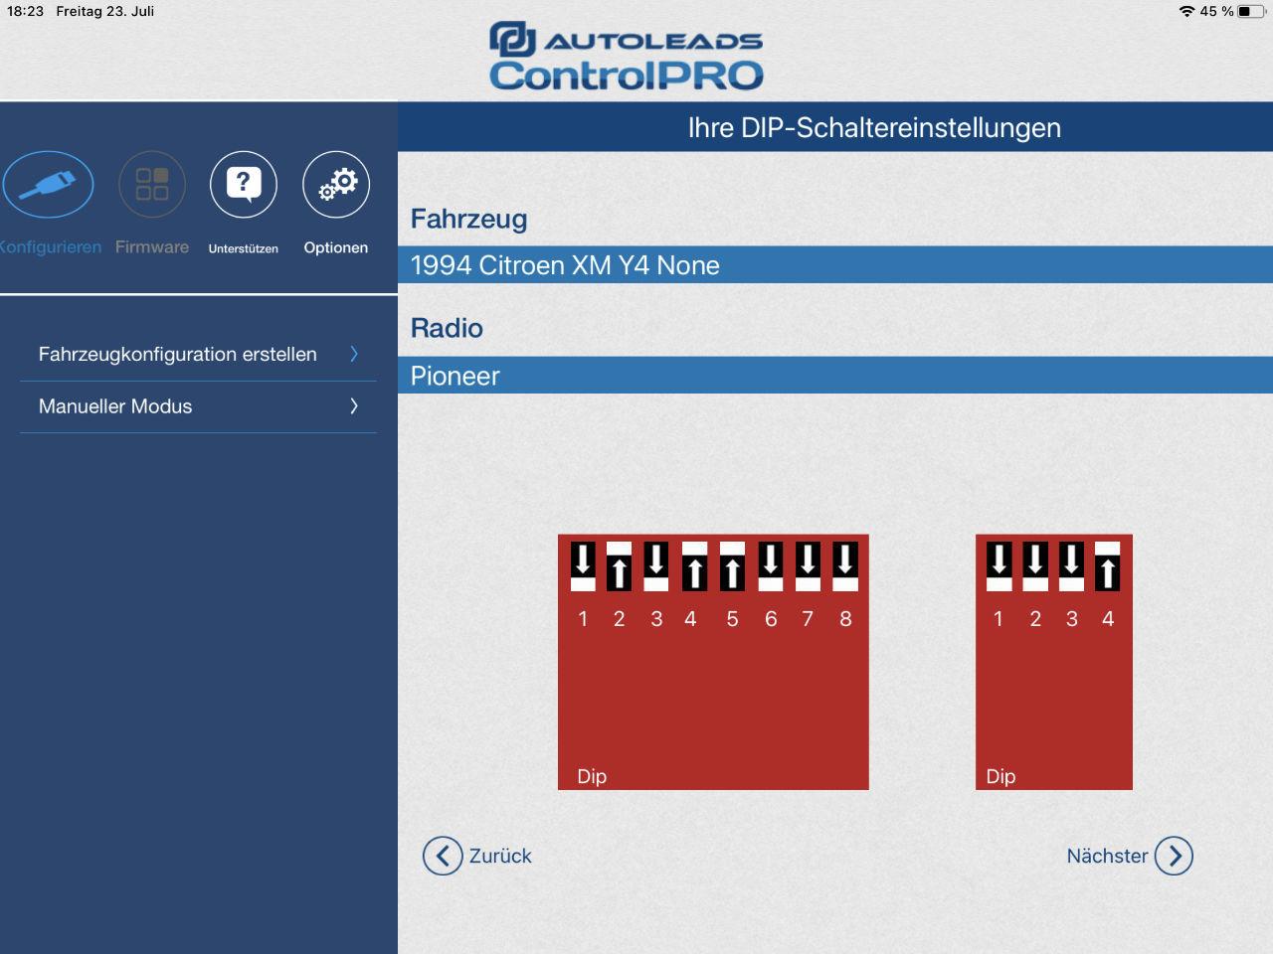Toggle switch 8 on the 8-way DIP
Viewport: 1273px width, 954px height.
click(844, 566)
